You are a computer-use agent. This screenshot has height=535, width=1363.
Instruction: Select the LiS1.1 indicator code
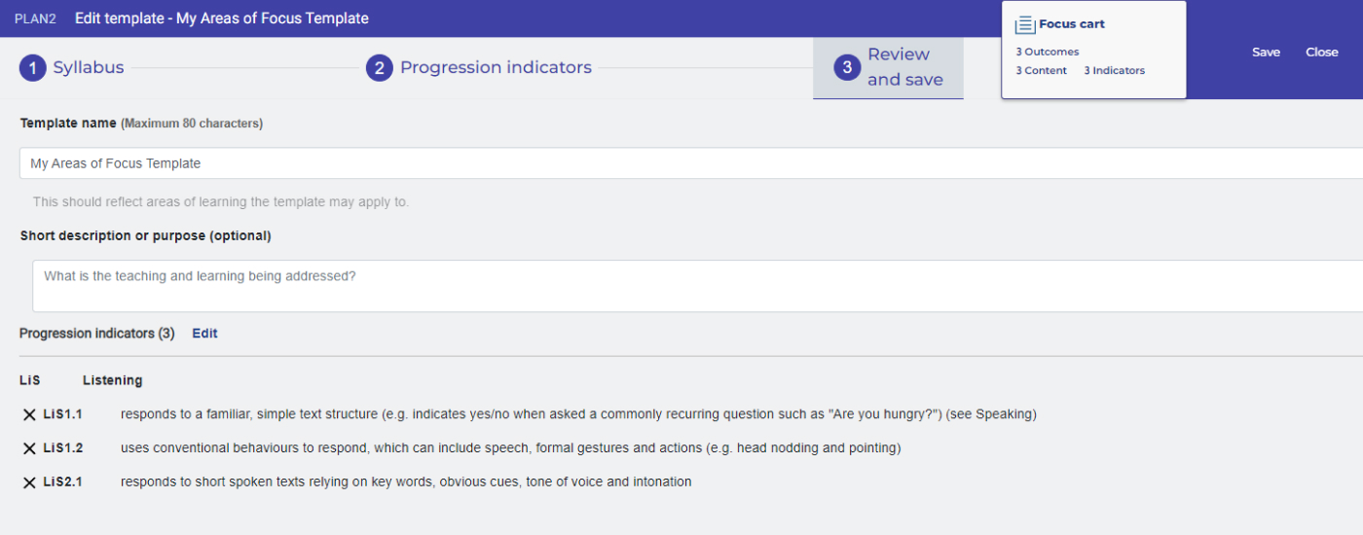63,414
